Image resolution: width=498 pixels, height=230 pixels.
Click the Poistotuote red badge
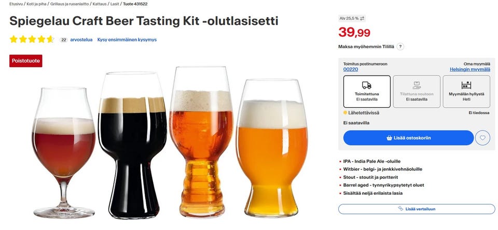click(26, 61)
